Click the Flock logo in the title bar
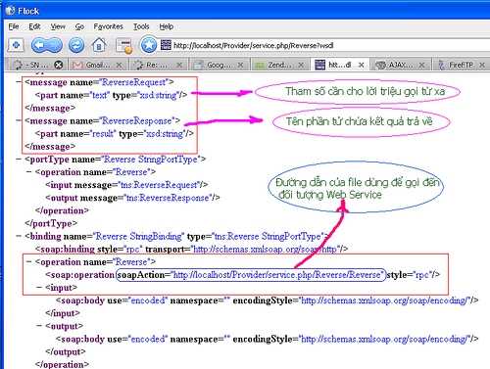490x369 pixels. [10, 11]
